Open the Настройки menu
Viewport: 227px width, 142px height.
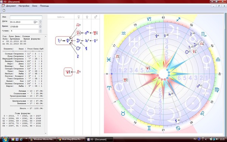(x=24, y=6)
